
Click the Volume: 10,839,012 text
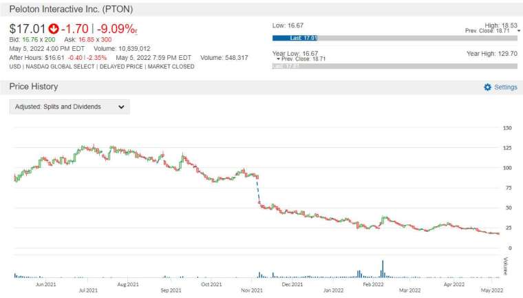click(122, 49)
